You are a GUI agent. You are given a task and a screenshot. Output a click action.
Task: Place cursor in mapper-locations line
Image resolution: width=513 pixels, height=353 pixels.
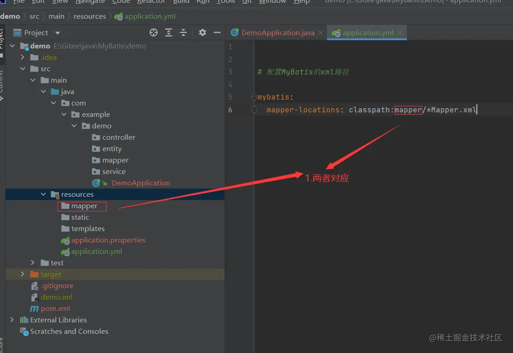pos(372,110)
